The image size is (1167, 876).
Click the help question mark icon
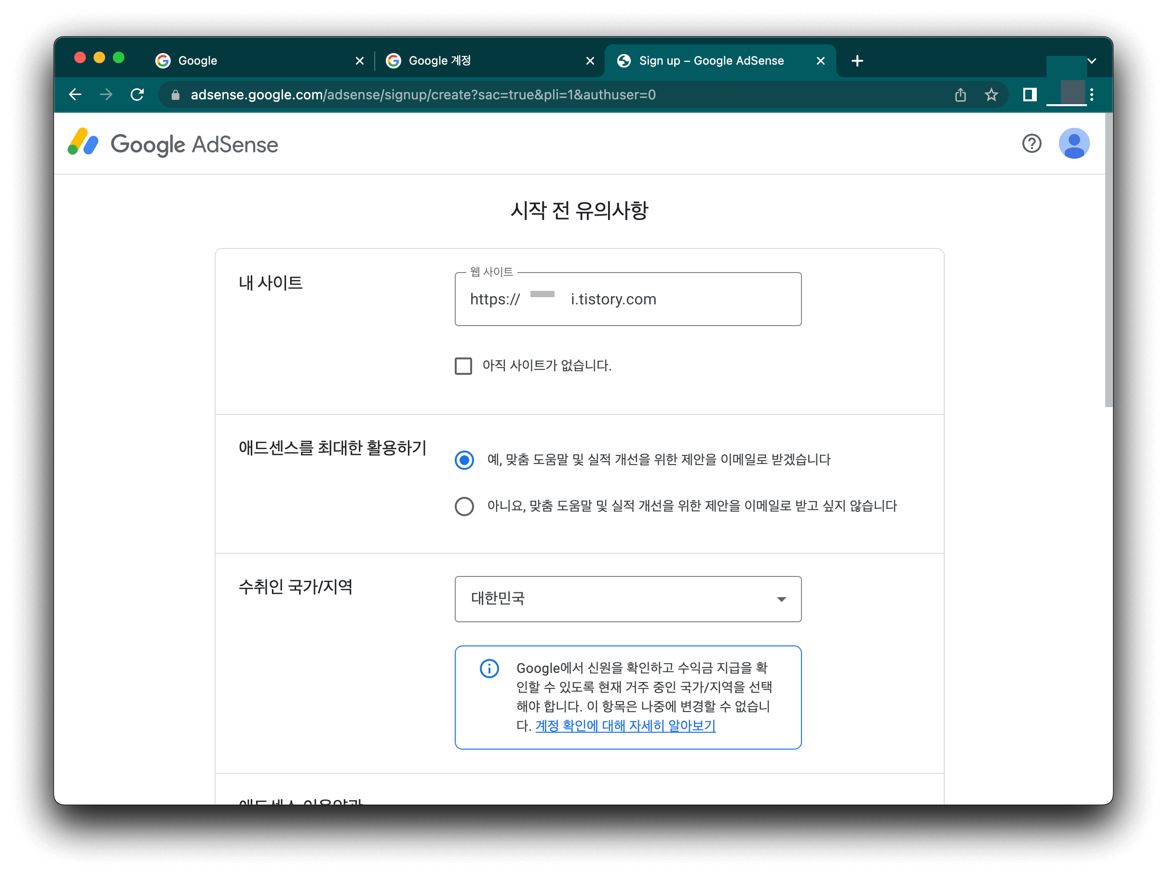point(1031,144)
